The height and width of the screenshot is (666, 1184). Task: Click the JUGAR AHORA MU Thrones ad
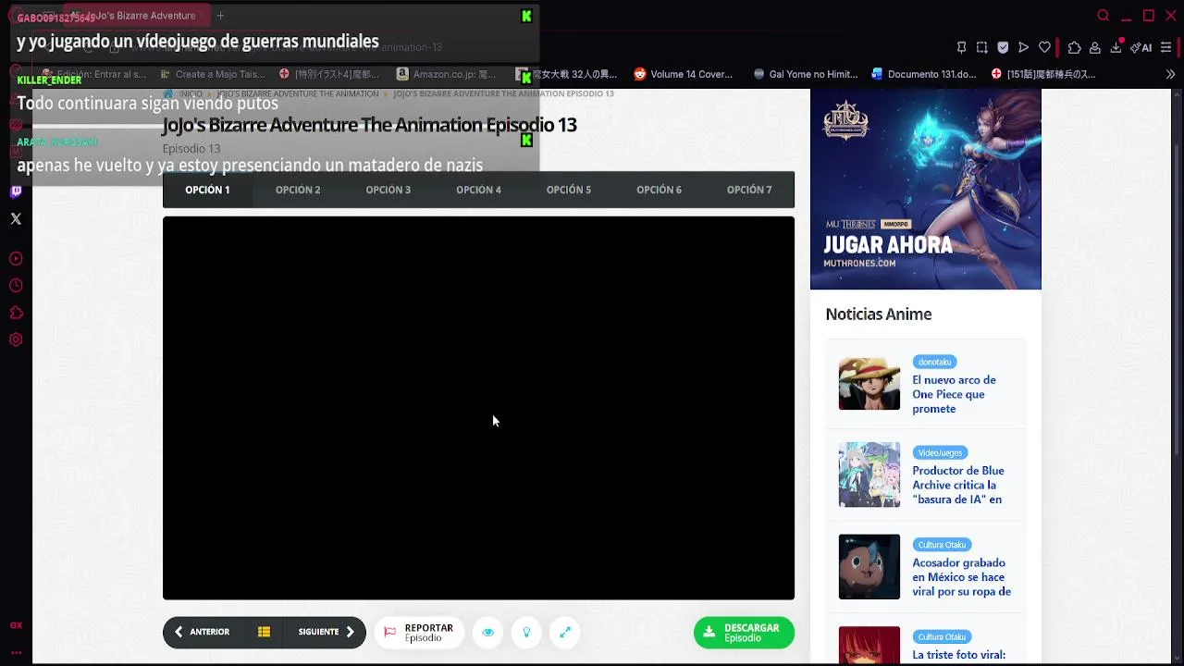pos(926,189)
